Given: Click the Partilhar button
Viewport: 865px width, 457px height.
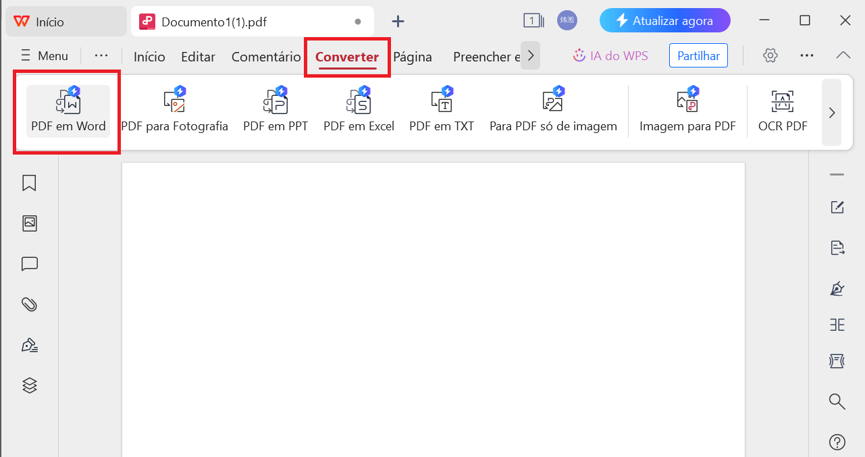Looking at the screenshot, I should [x=699, y=56].
